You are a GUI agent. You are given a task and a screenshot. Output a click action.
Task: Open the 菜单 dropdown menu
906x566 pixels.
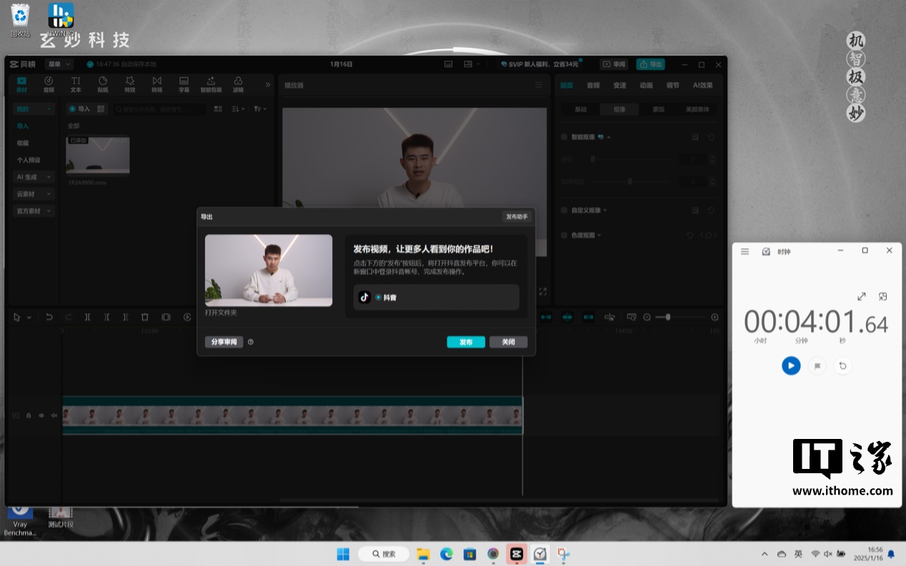(59, 64)
